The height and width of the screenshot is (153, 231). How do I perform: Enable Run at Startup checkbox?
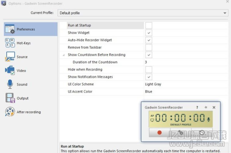click(149, 25)
